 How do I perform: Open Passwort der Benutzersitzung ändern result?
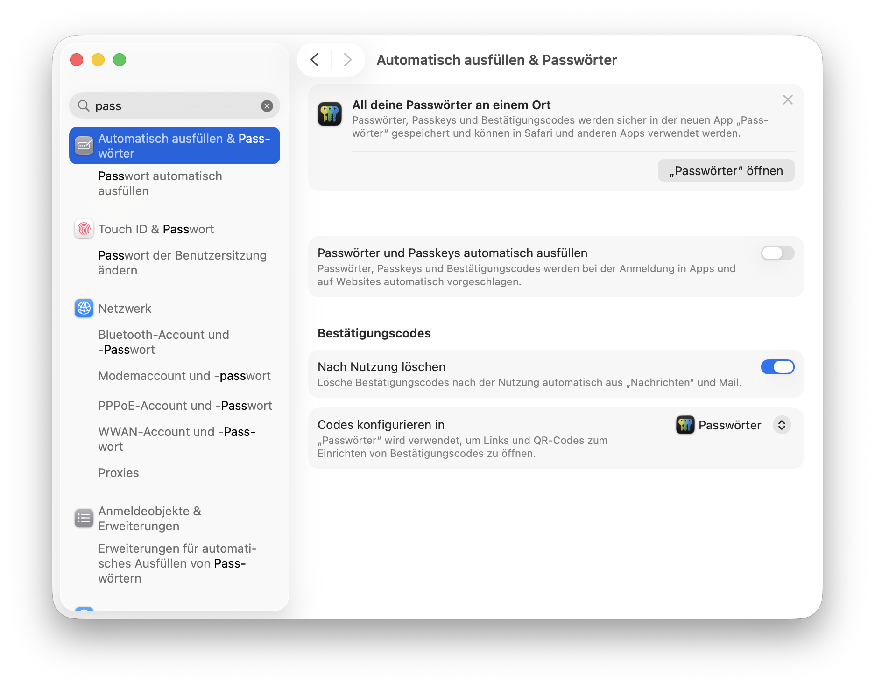(x=182, y=263)
